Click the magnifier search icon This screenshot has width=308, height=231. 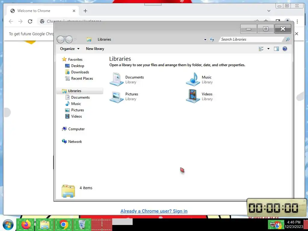287,39
